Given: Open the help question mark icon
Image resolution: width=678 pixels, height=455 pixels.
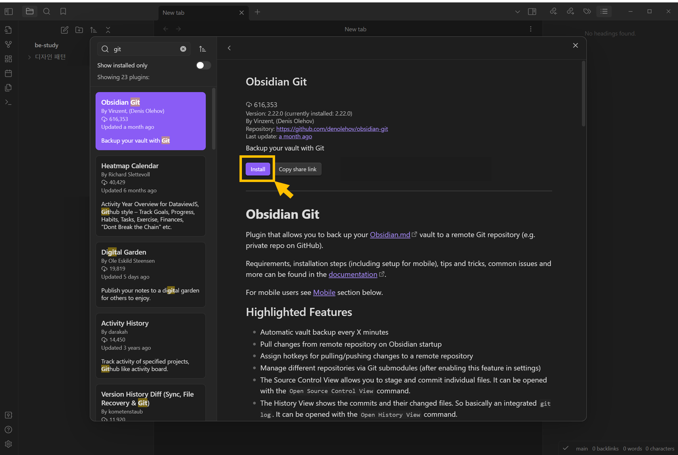Looking at the screenshot, I should click(8, 430).
